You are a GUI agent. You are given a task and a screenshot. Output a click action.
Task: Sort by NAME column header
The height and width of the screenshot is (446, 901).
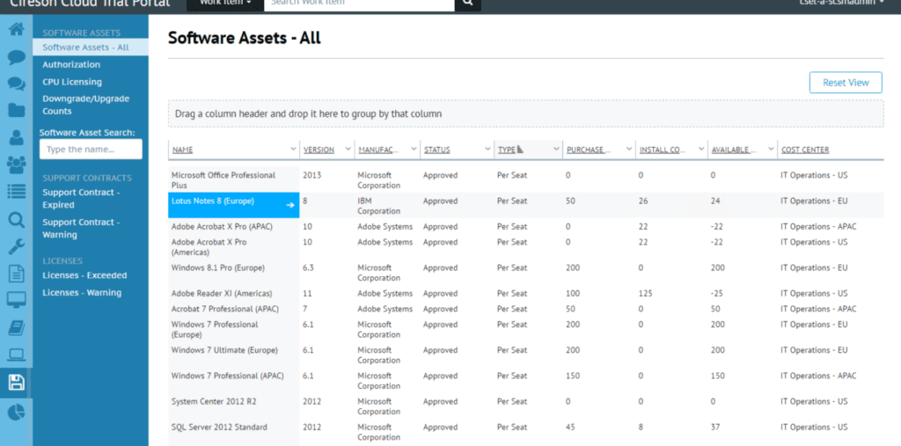[183, 150]
